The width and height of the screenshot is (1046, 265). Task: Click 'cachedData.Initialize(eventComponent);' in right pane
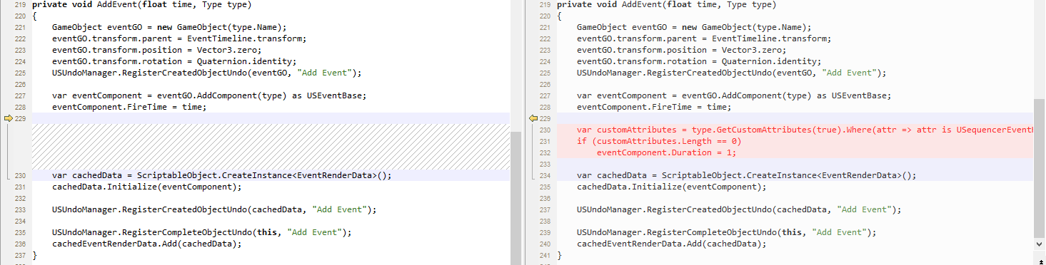(x=671, y=187)
